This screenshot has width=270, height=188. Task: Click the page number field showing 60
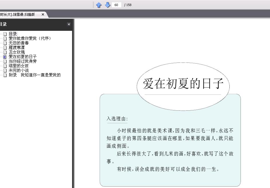point(117,5)
